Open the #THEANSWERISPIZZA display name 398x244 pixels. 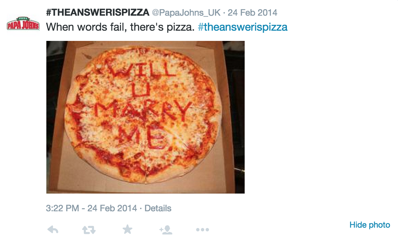pyautogui.click(x=98, y=12)
